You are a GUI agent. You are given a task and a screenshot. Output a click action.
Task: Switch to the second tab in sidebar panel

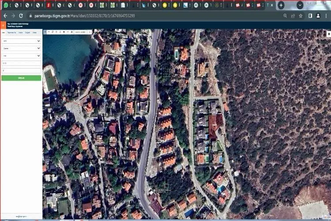(x=12, y=33)
